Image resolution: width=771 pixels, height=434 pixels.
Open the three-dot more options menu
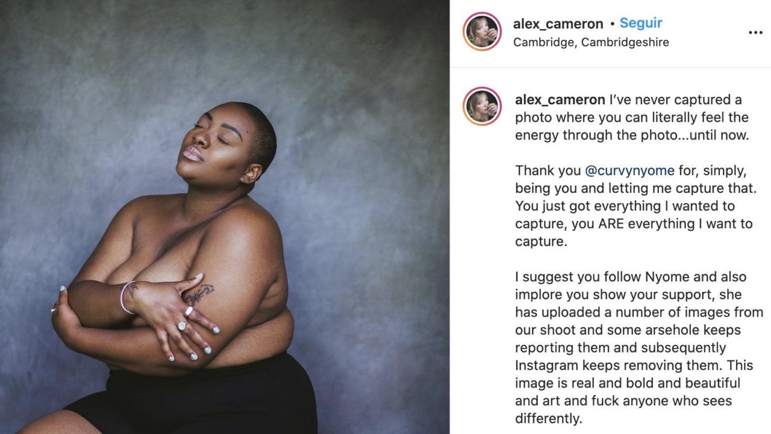pos(755,33)
